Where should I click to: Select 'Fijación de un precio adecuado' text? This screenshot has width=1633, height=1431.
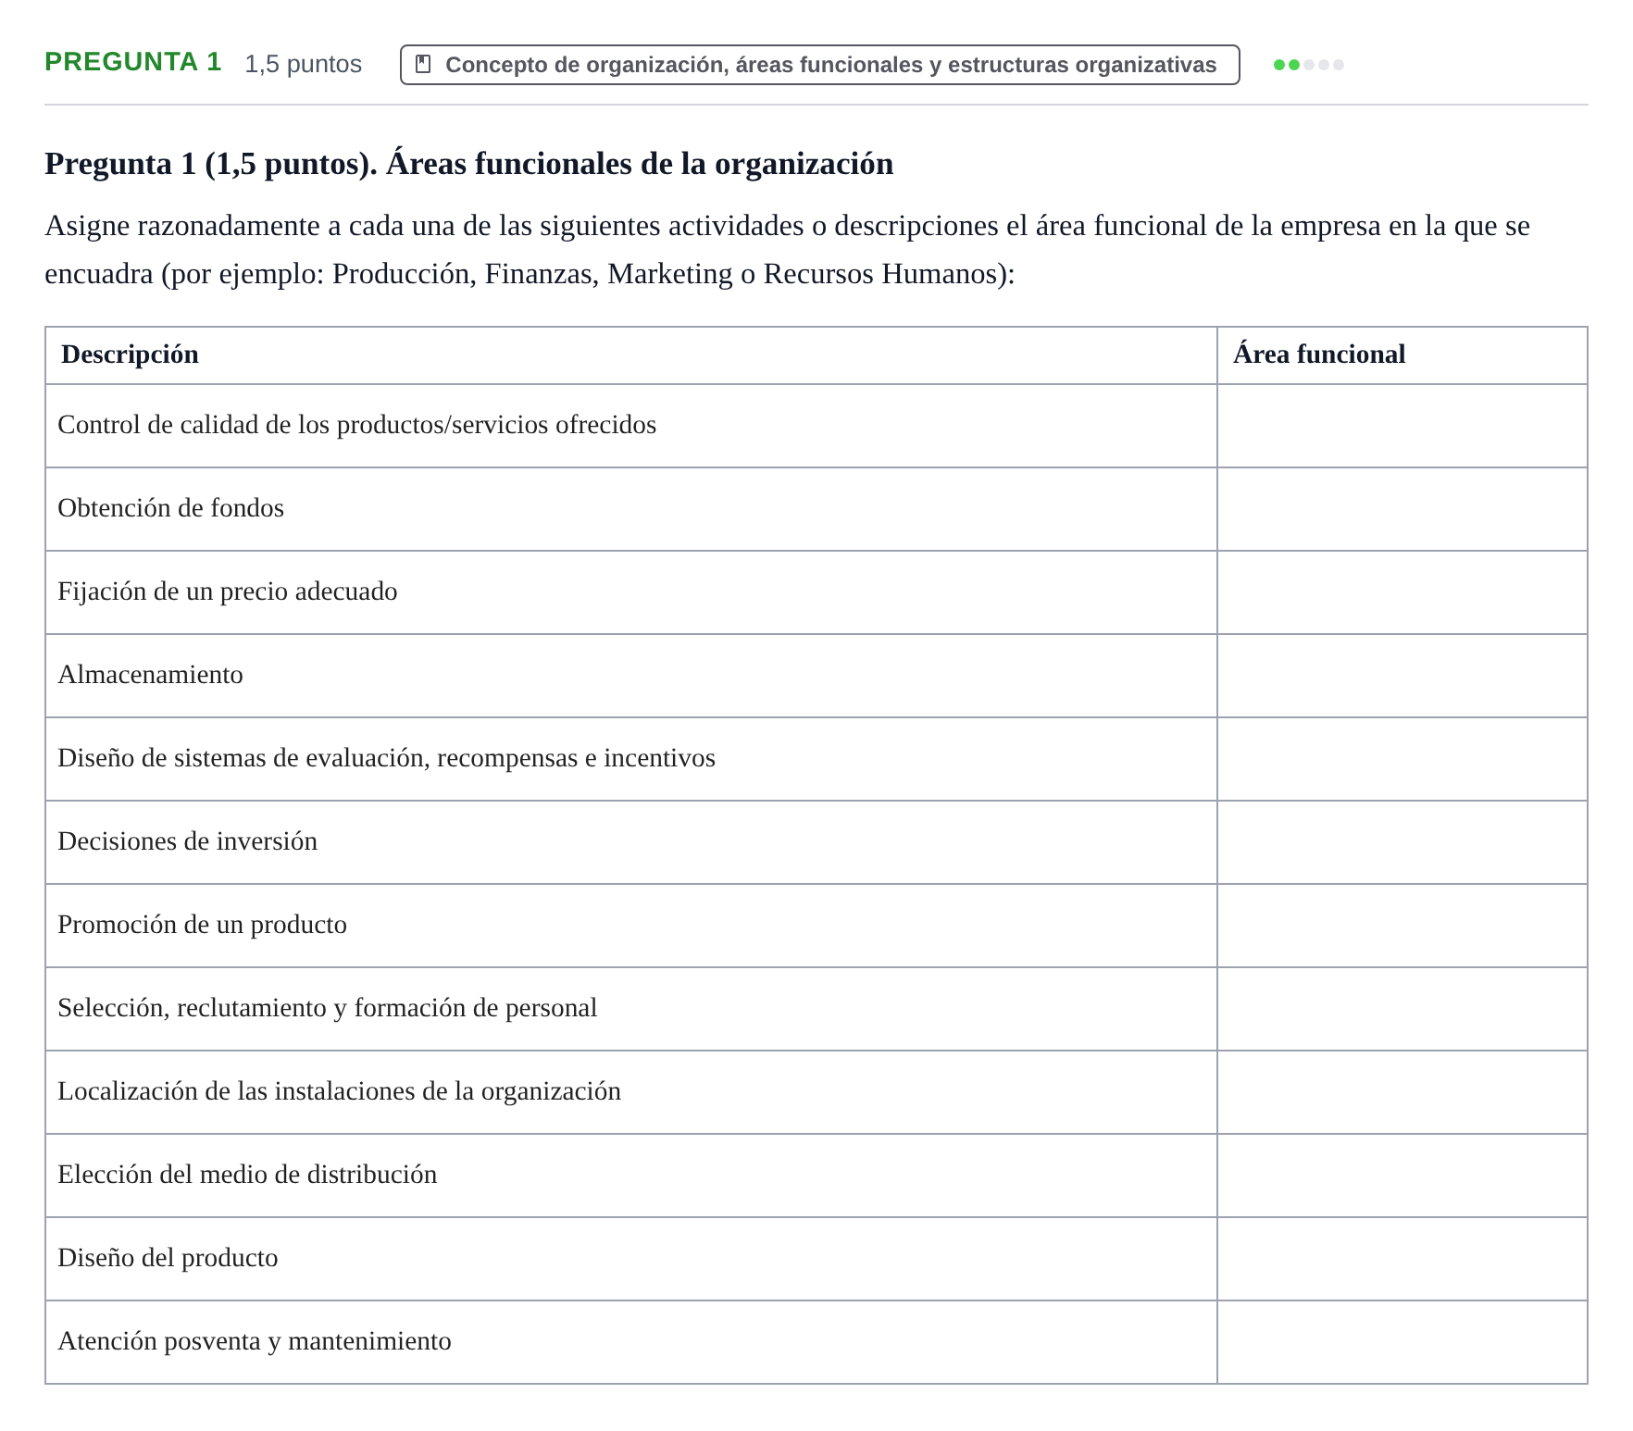point(227,591)
